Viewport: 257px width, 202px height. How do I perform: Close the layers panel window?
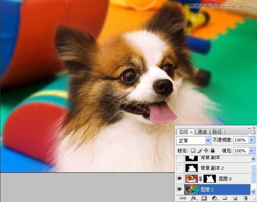pos(254,128)
